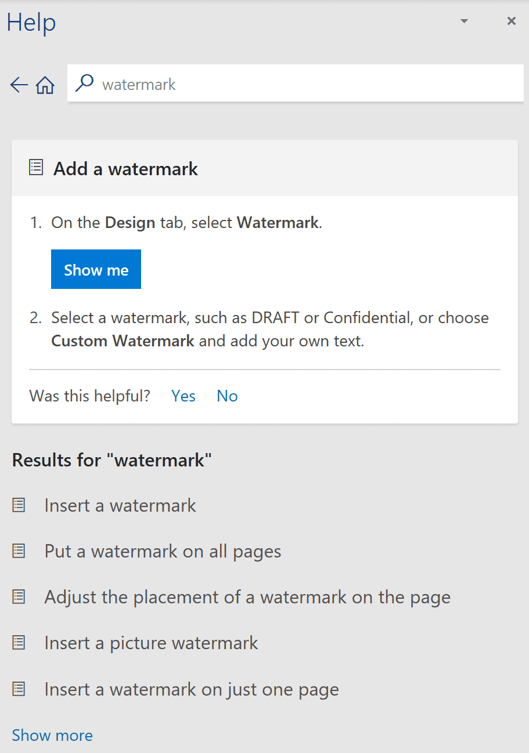Click the search magnifier icon

tap(85, 84)
